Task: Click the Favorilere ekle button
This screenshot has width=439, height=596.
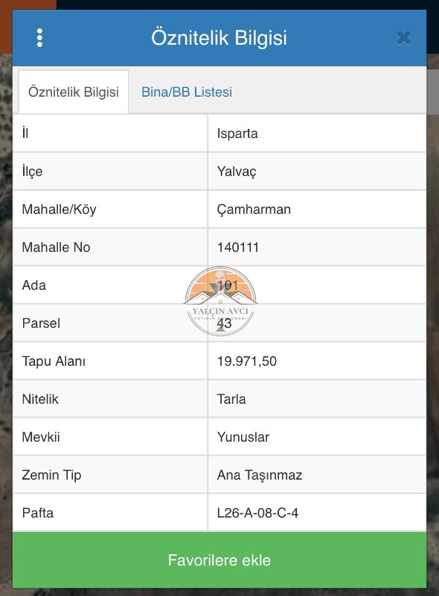Action: click(x=219, y=560)
